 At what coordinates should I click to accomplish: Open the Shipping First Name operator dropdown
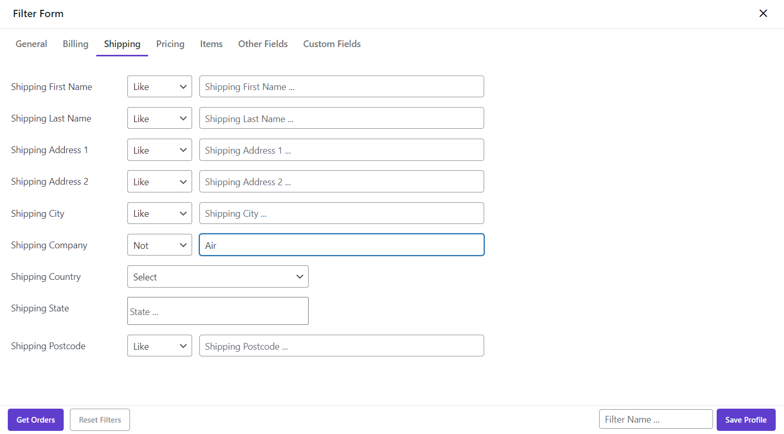[159, 87]
